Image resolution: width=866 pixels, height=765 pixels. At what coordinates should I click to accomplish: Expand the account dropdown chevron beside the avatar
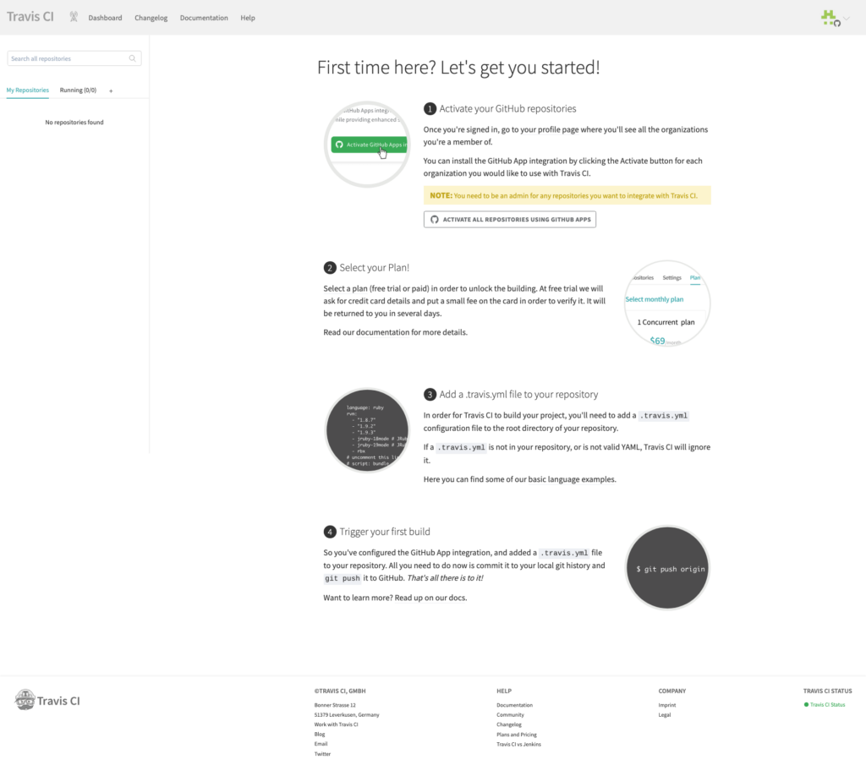click(x=847, y=19)
